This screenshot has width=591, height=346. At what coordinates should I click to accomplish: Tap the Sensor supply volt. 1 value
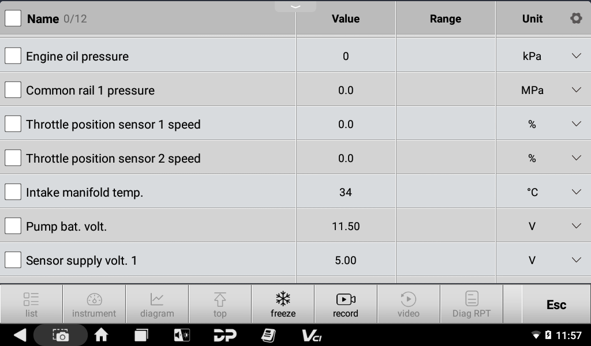click(346, 260)
